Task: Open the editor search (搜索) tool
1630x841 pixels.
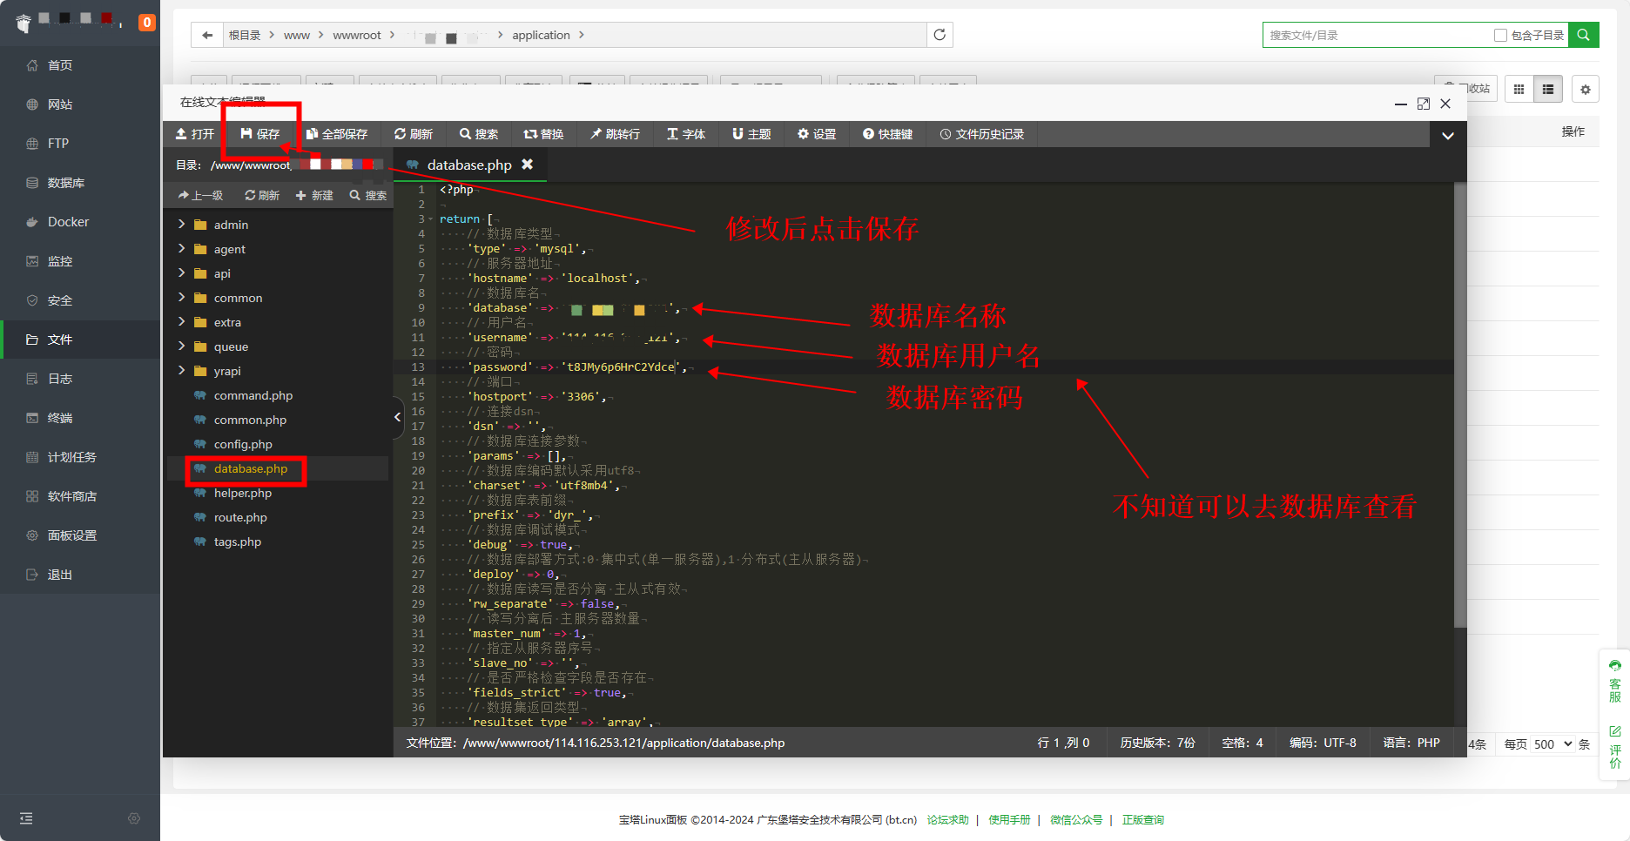Action: coord(479,134)
